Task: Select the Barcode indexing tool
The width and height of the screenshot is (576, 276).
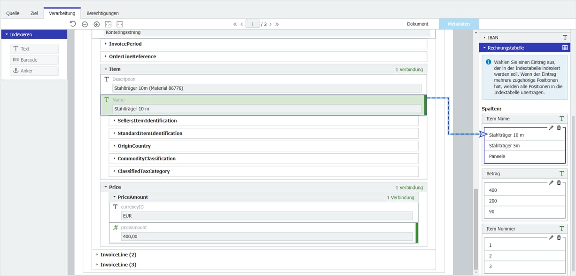Action: point(34,60)
